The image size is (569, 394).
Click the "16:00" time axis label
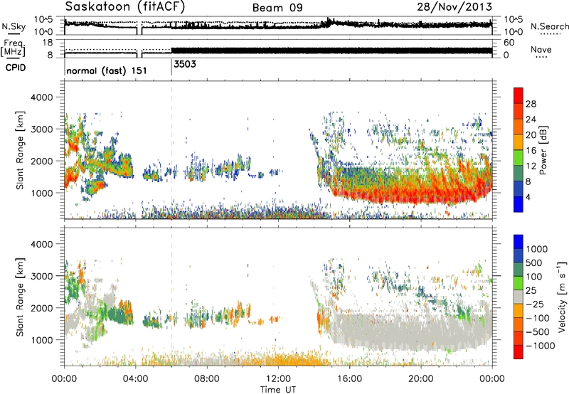pyautogui.click(x=349, y=379)
